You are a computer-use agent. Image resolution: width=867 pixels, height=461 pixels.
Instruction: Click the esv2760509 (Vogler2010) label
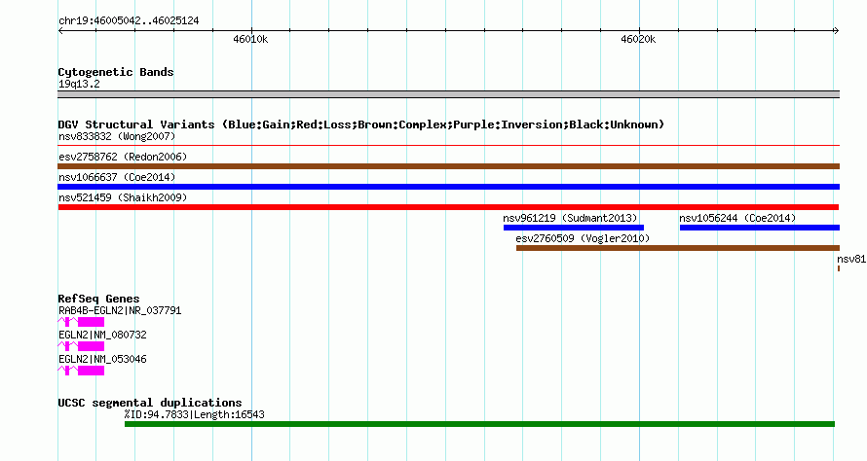[583, 238]
